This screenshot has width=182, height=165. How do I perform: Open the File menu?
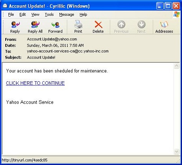point(11,15)
